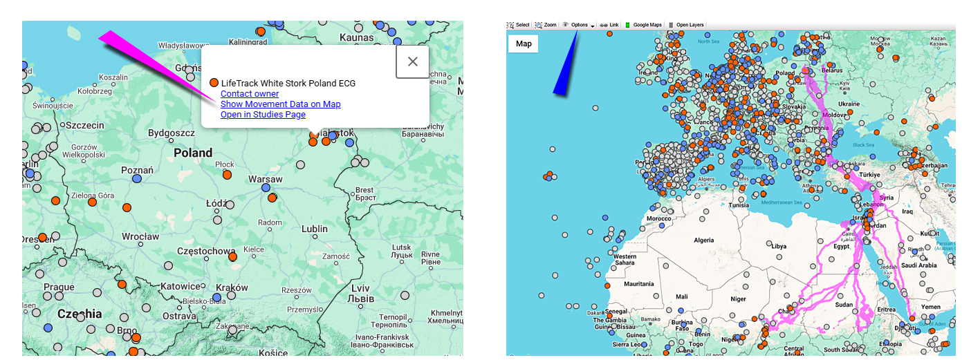Click the blue marker at Warsaw
Screen dimensions: 962x360
(266, 187)
